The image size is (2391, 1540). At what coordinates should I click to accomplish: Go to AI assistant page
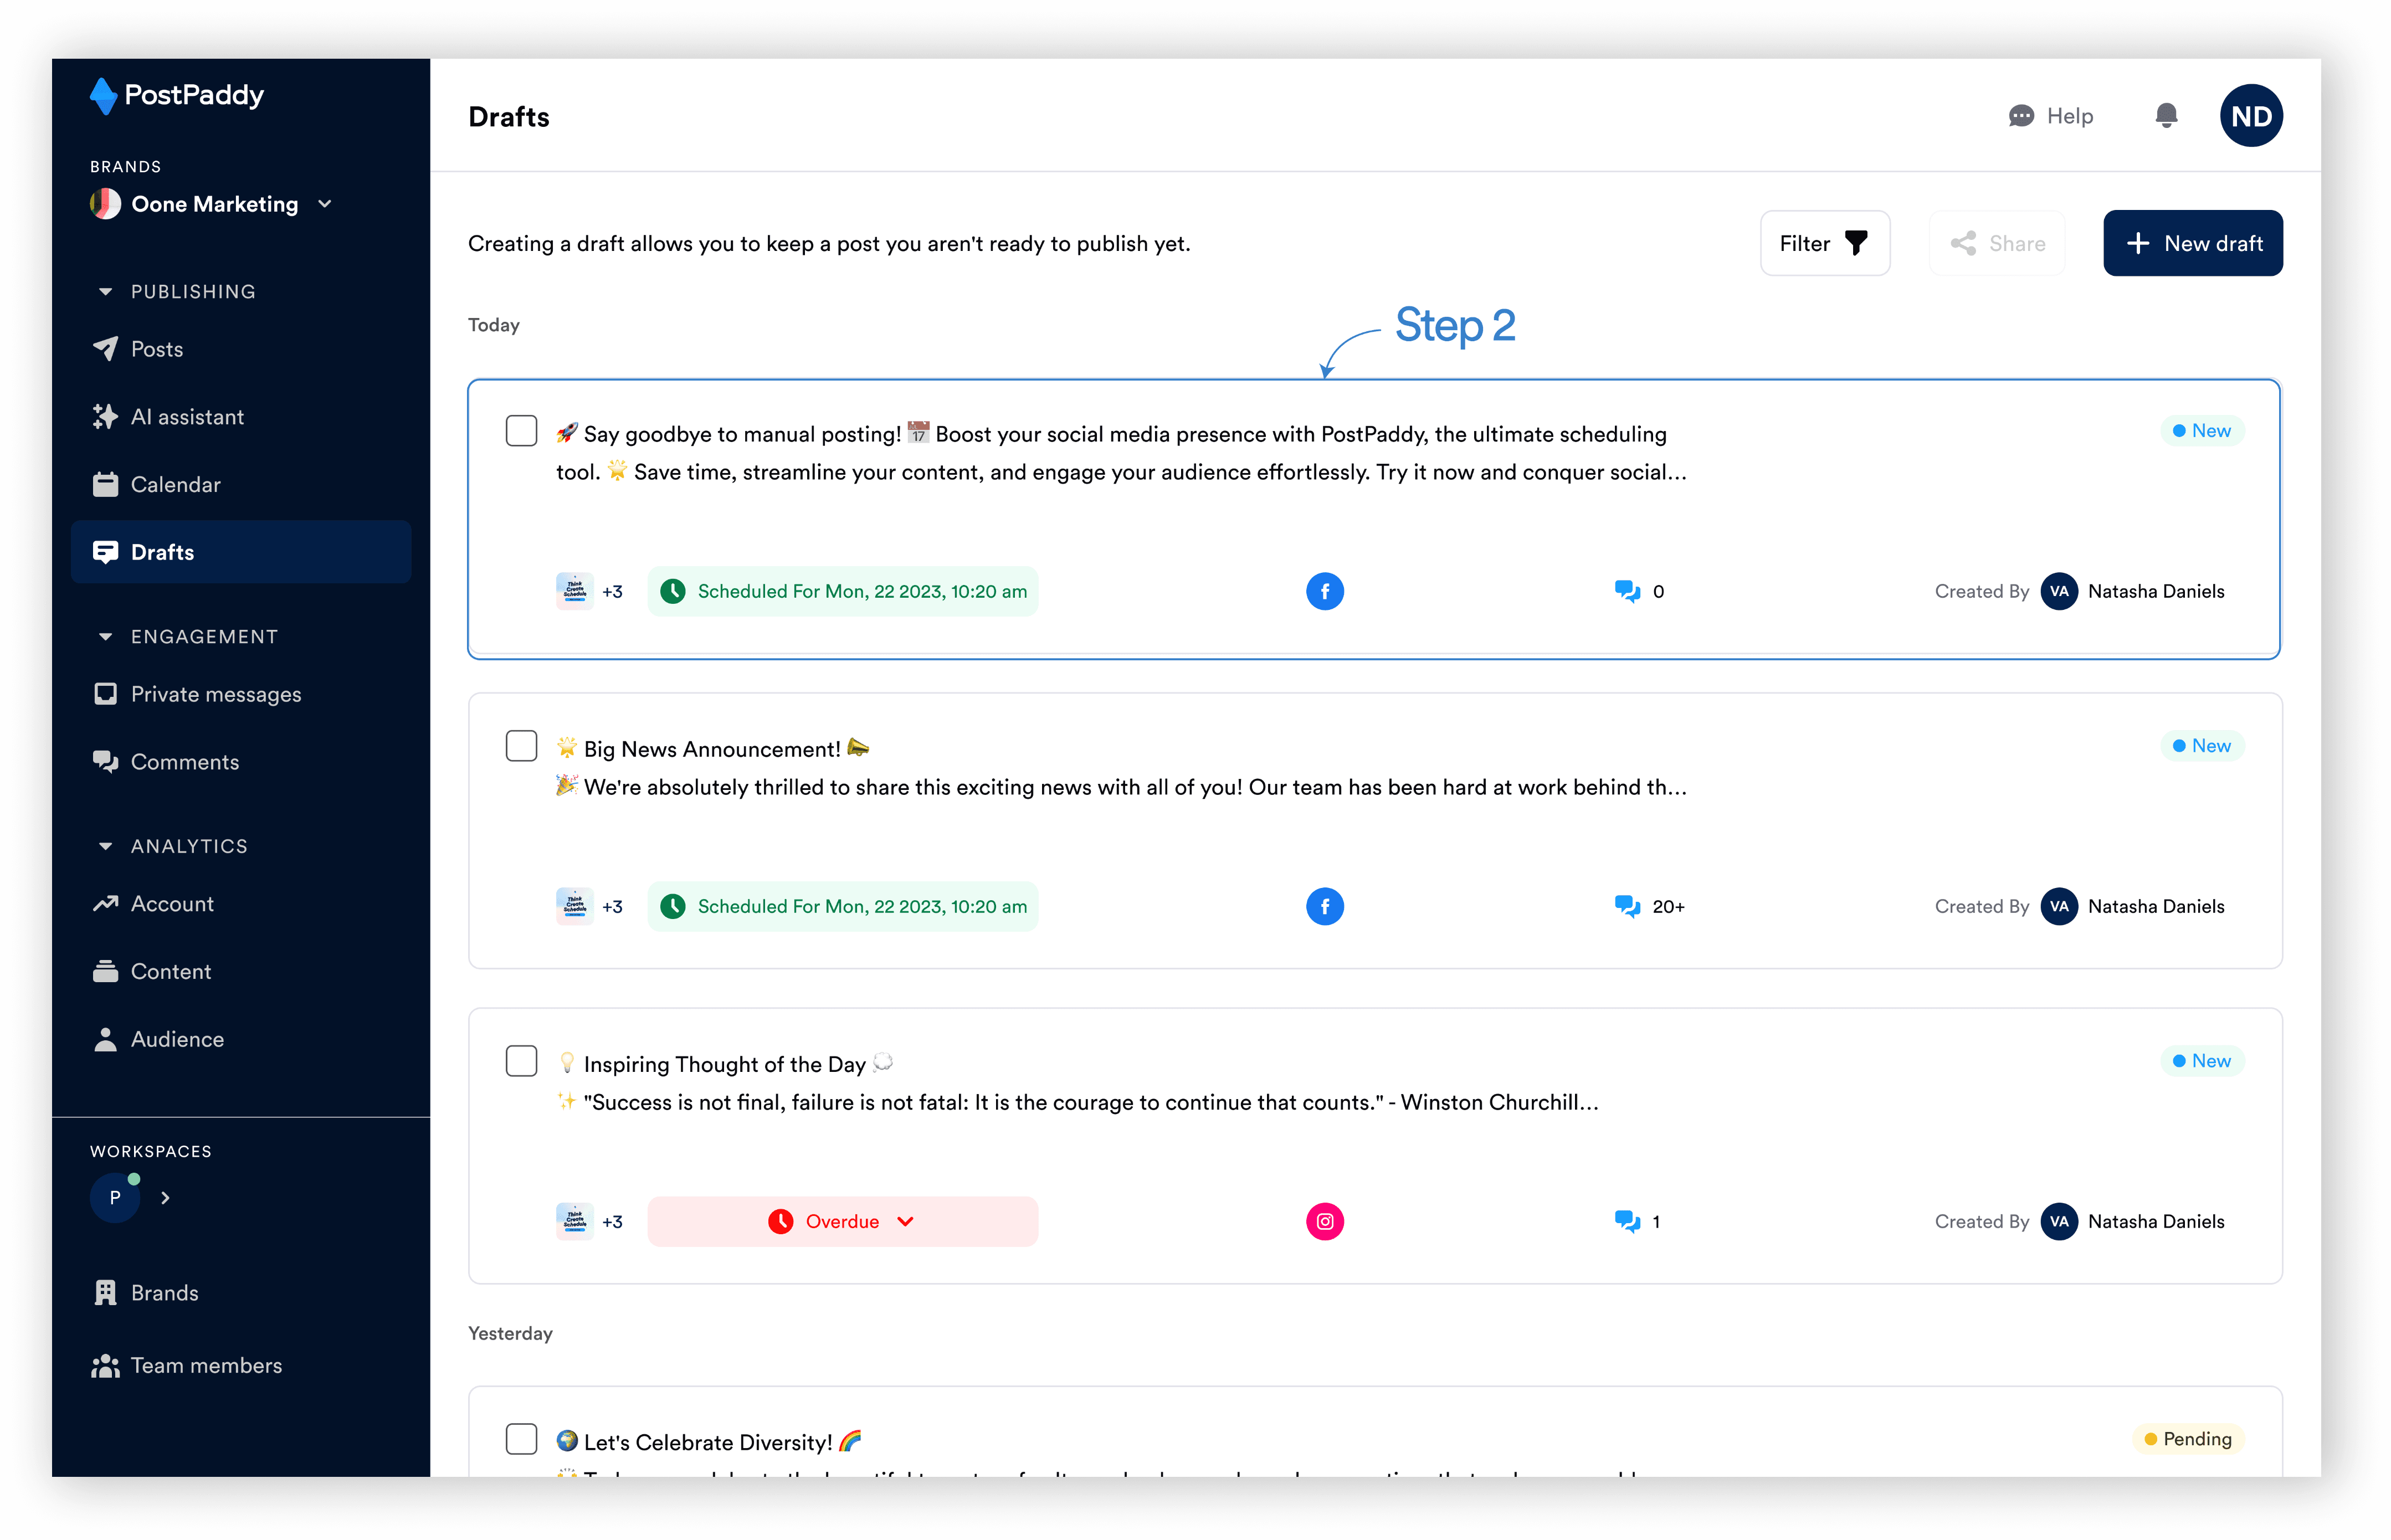(x=187, y=417)
